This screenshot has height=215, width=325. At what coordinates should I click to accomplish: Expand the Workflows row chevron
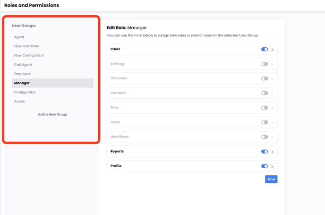pyautogui.click(x=273, y=138)
